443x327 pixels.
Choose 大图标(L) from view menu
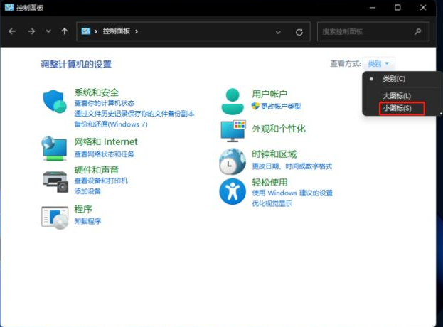pos(397,95)
